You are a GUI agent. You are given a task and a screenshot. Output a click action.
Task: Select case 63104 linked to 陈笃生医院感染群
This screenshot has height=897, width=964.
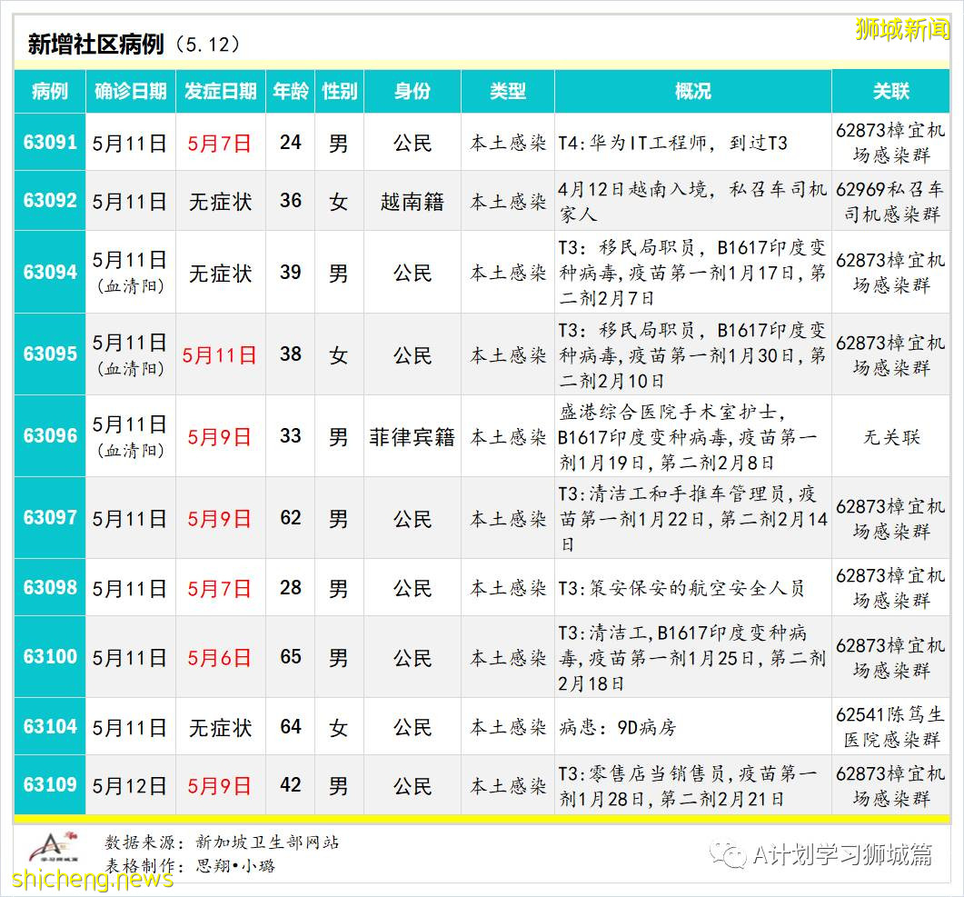click(50, 727)
